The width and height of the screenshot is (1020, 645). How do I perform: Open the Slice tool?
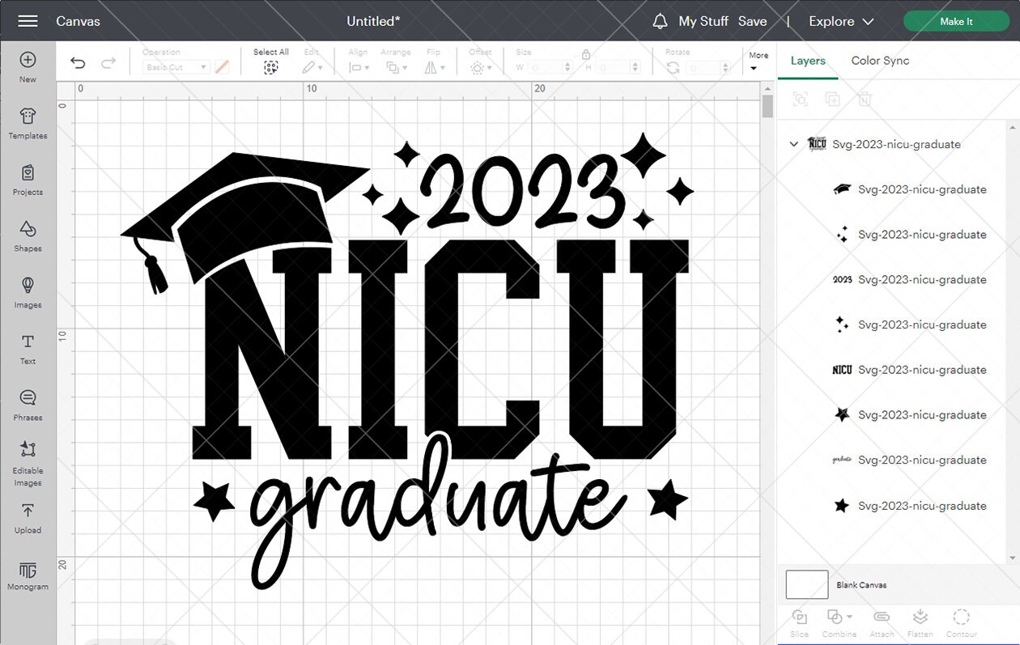(799, 619)
